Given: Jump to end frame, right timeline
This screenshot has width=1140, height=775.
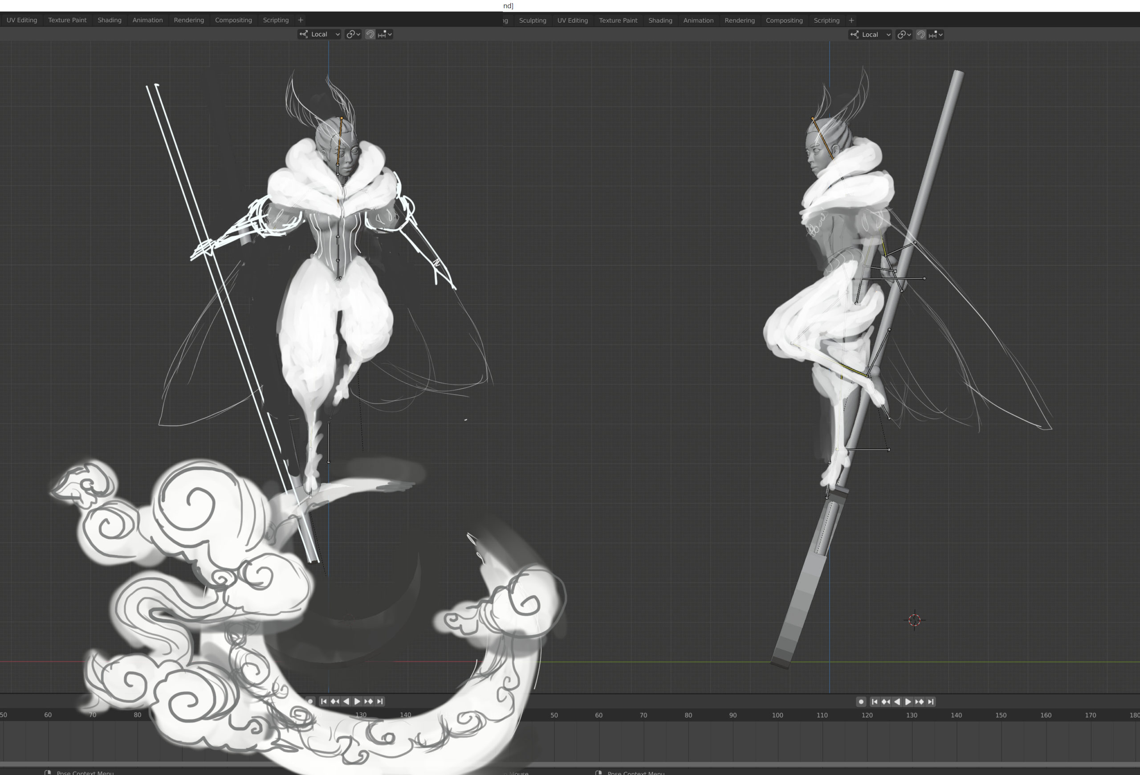Looking at the screenshot, I should (x=931, y=702).
